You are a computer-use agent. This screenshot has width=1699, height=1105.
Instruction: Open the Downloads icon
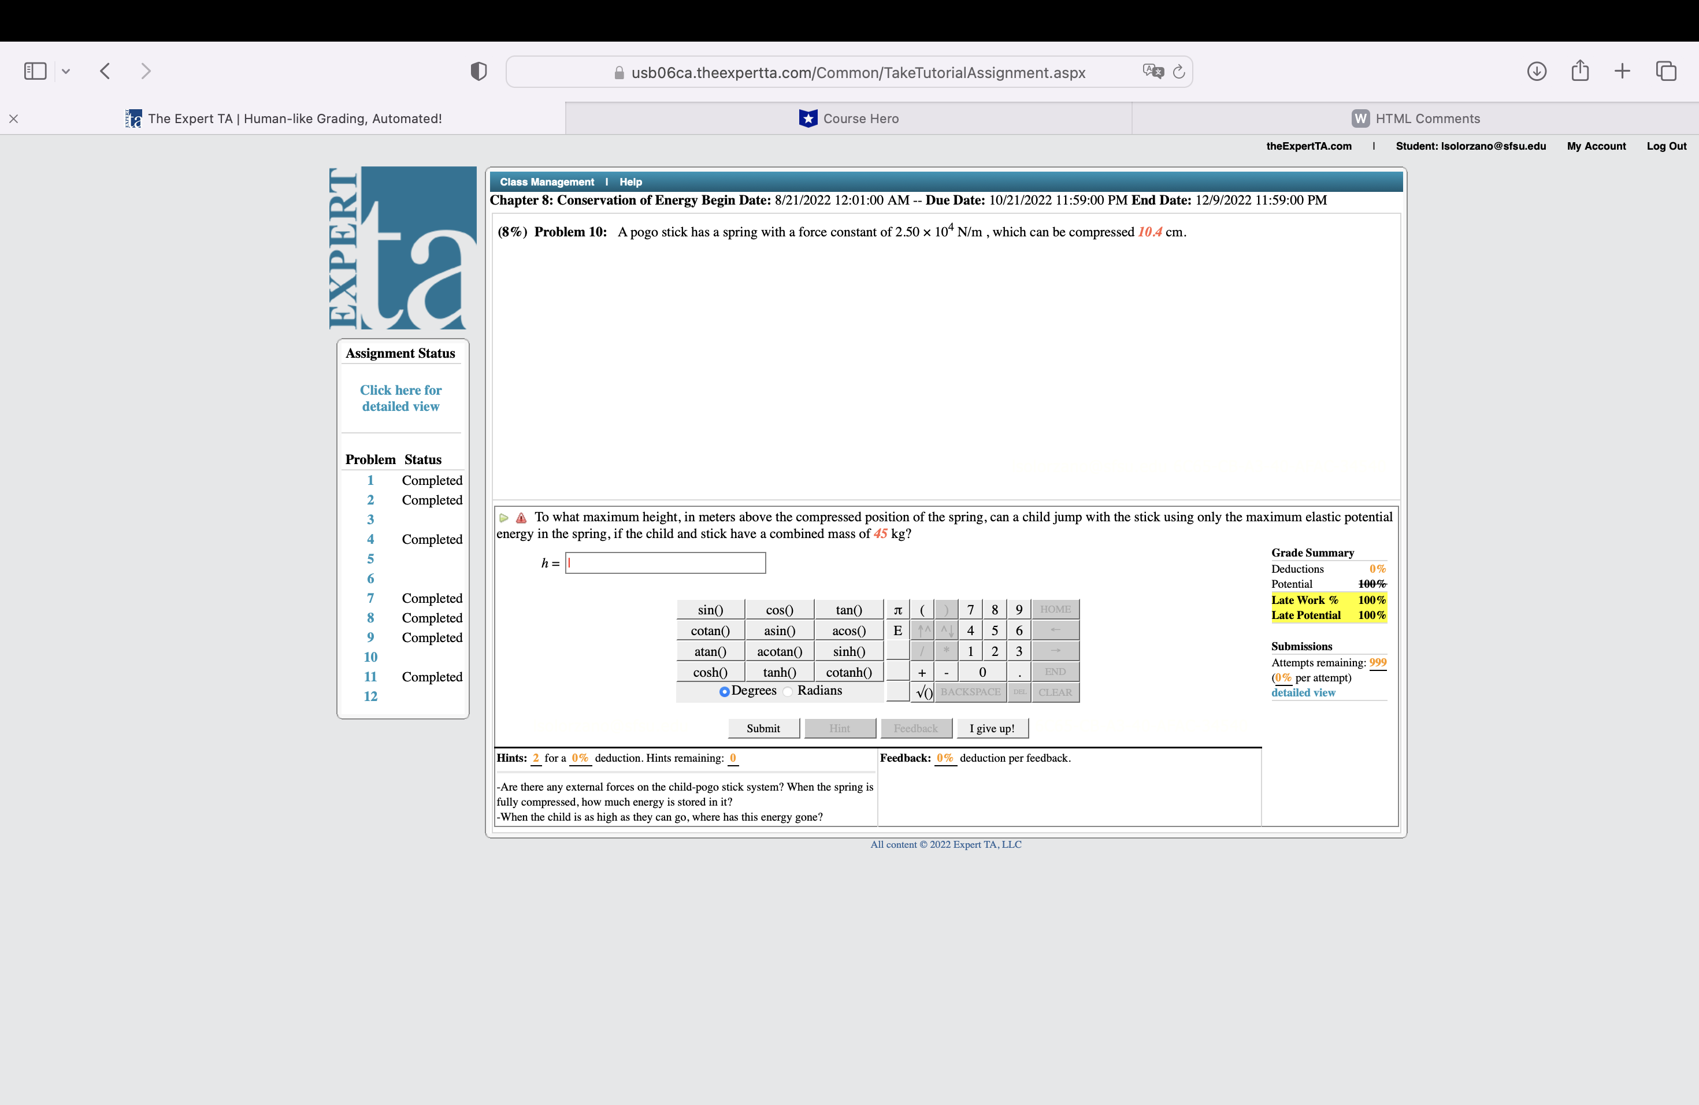point(1536,71)
